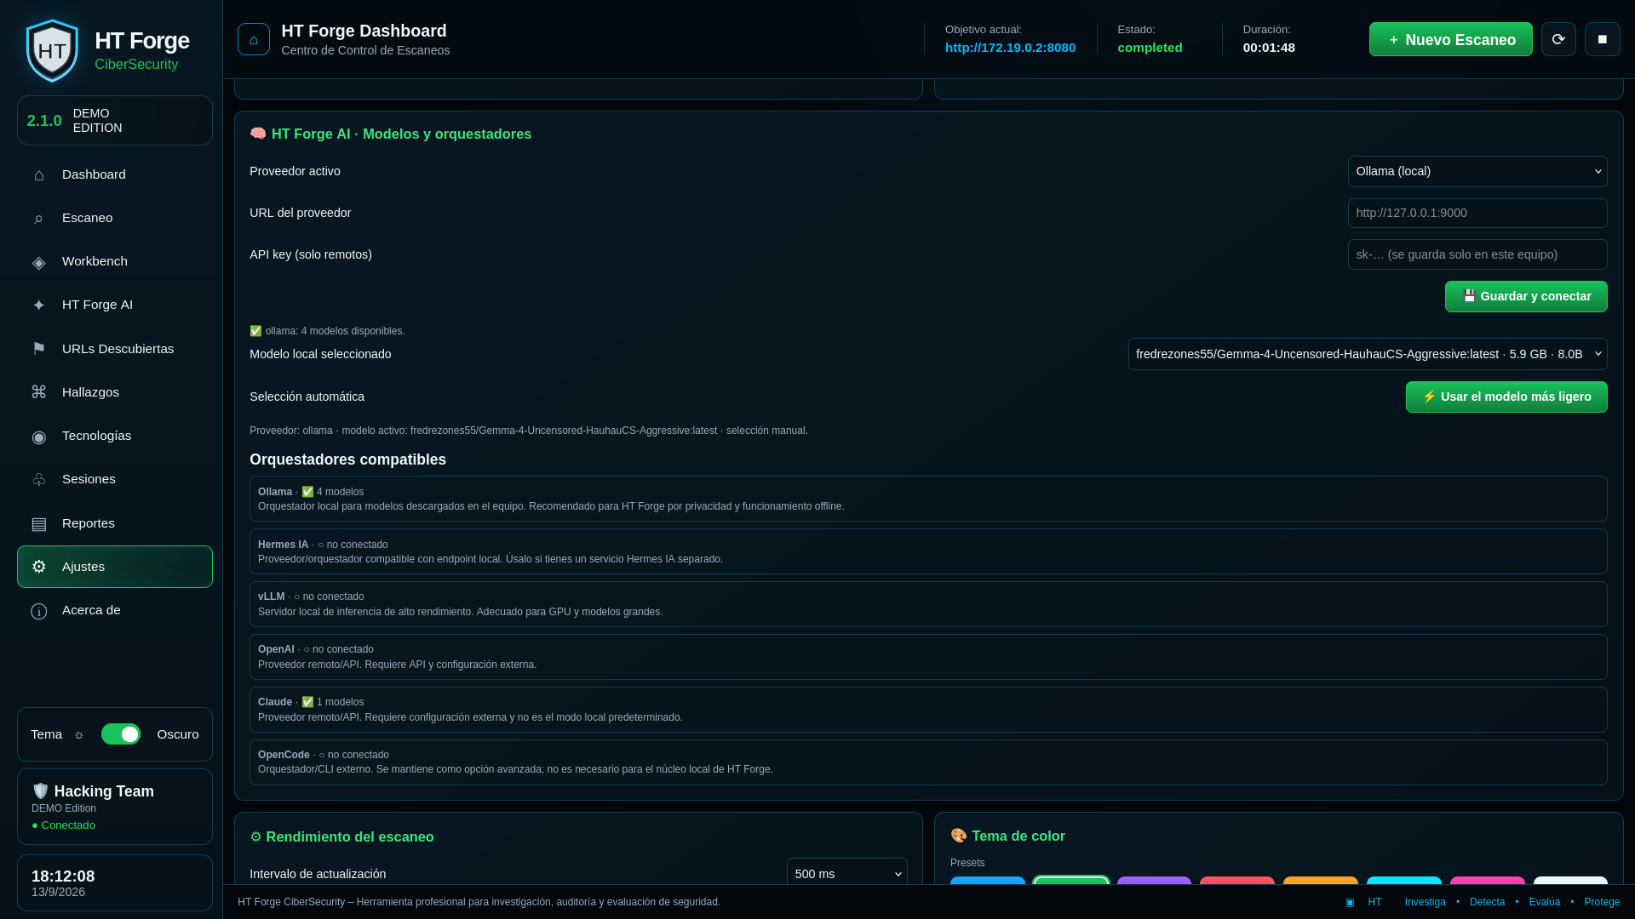The width and height of the screenshot is (1635, 919).
Task: Click the 'completed' status value
Action: pos(1150,48)
